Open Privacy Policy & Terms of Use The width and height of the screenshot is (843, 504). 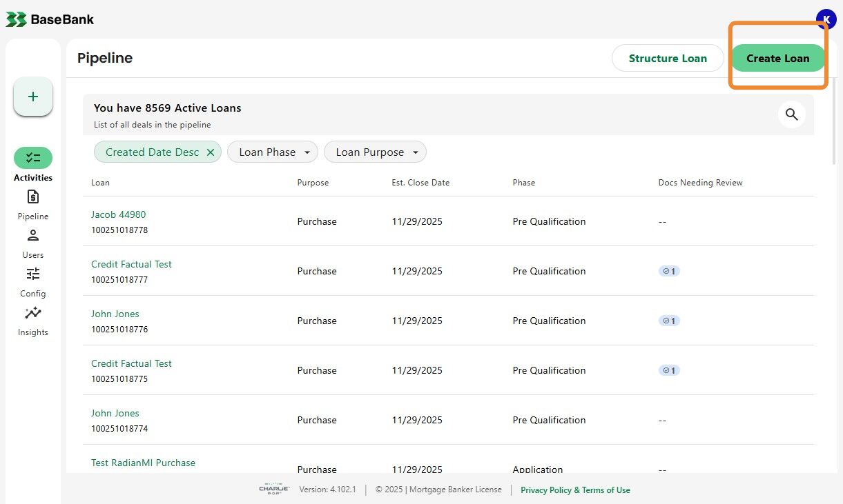point(575,490)
